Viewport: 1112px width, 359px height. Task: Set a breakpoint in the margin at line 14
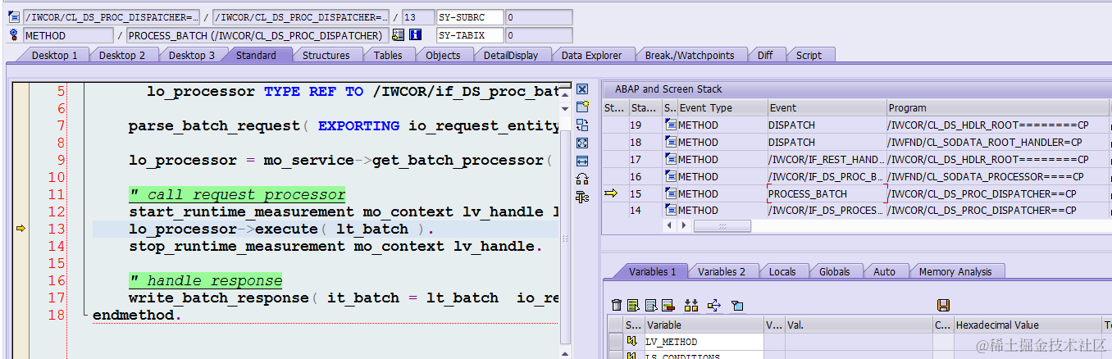[21, 246]
